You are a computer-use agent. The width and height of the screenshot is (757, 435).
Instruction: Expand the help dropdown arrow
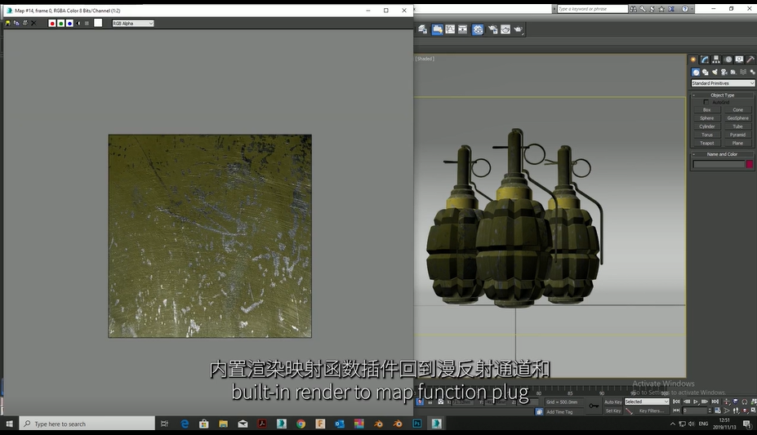pos(692,9)
